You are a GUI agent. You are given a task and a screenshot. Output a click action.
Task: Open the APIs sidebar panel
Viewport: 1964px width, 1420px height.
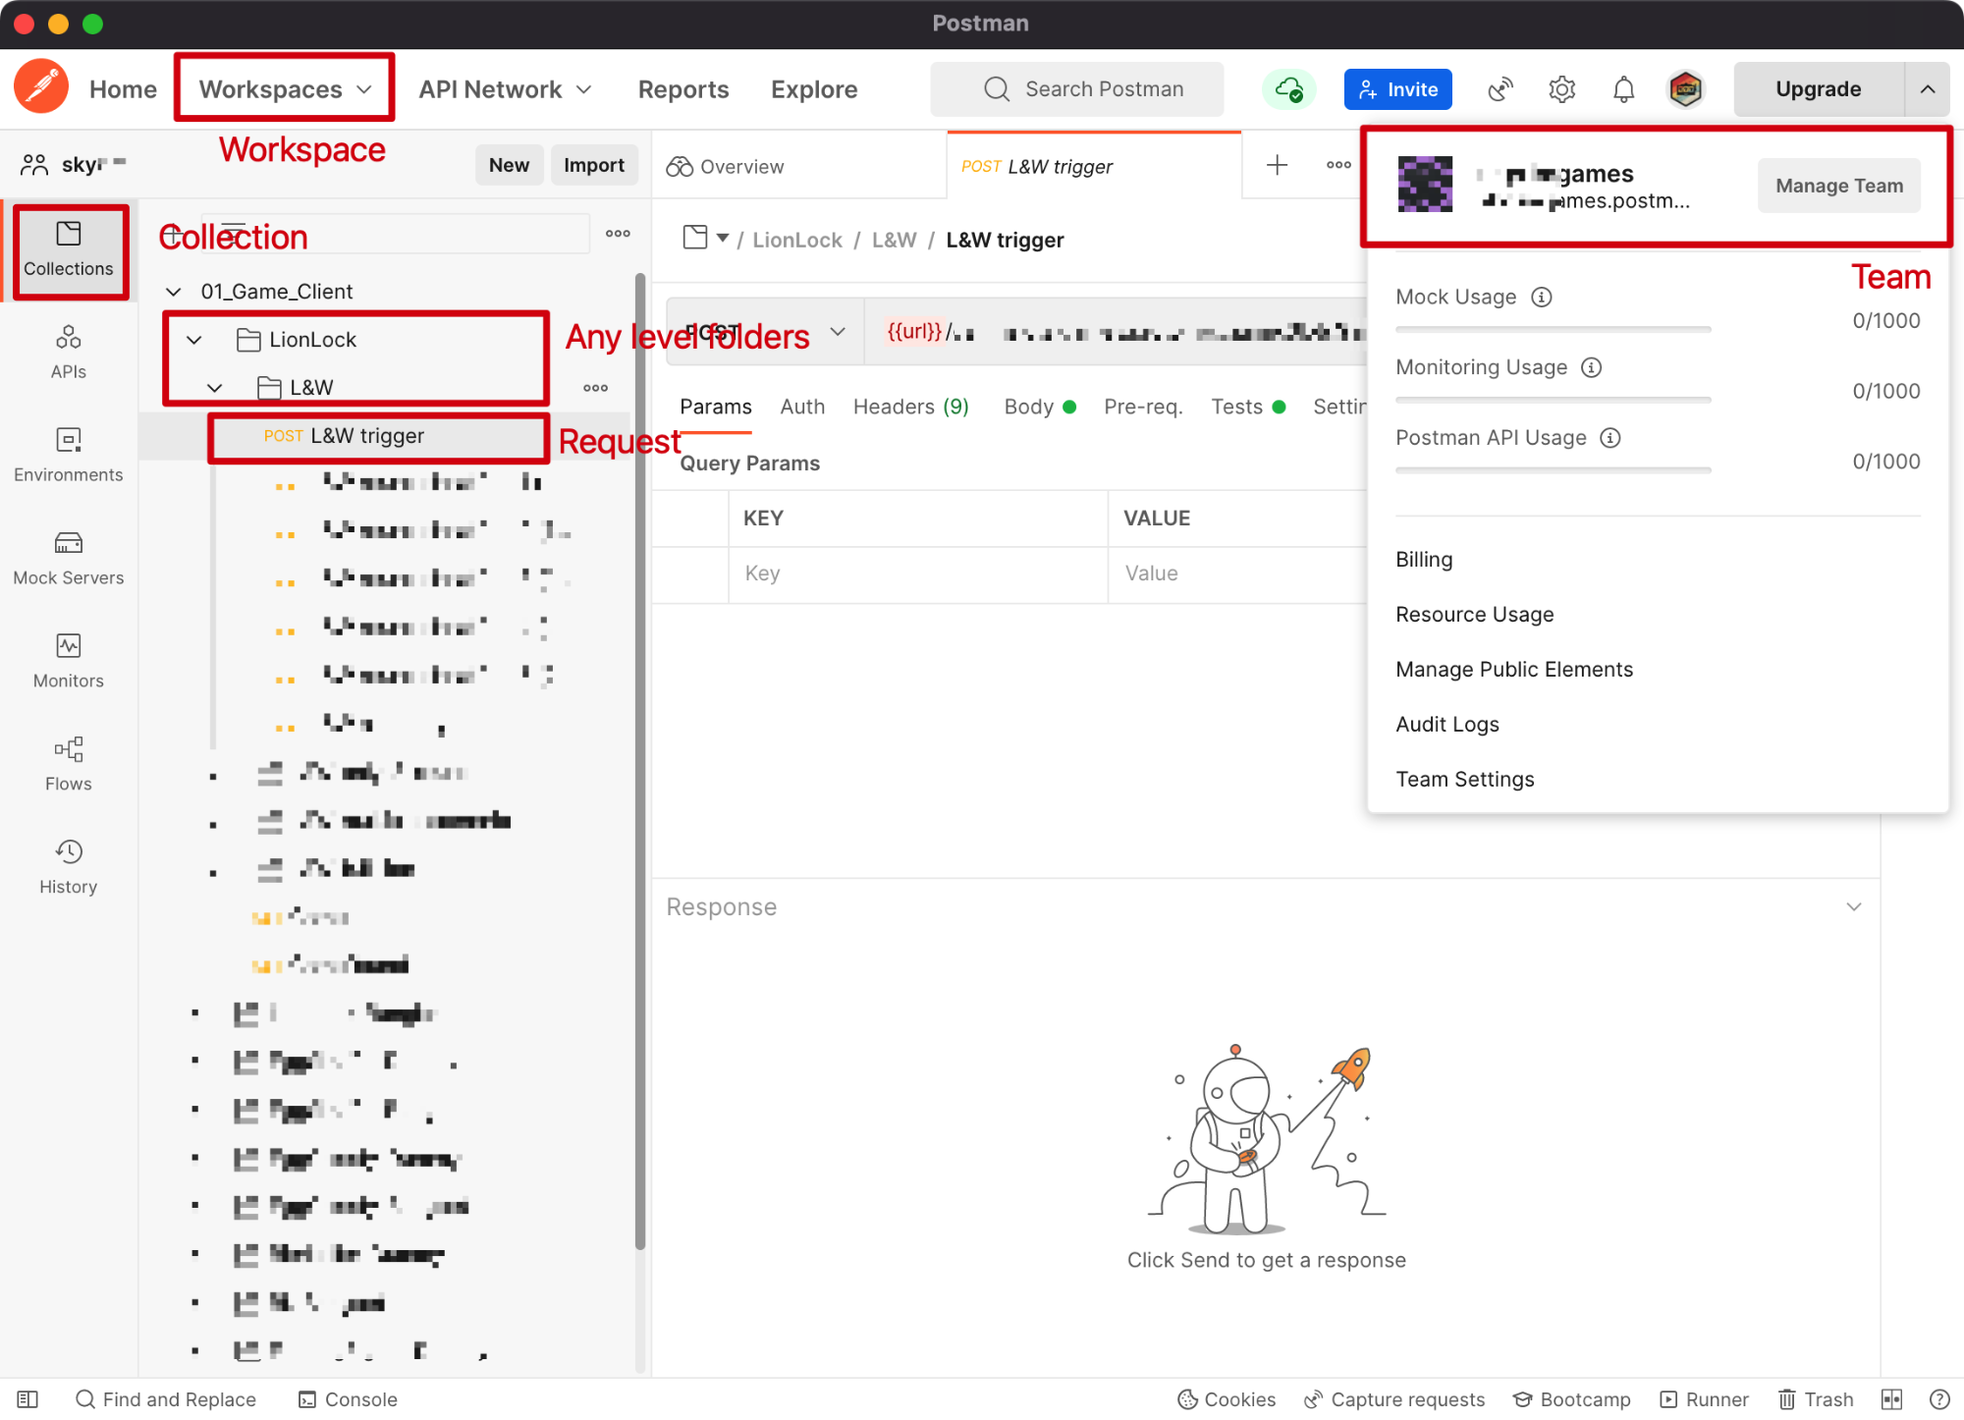pos(69,353)
